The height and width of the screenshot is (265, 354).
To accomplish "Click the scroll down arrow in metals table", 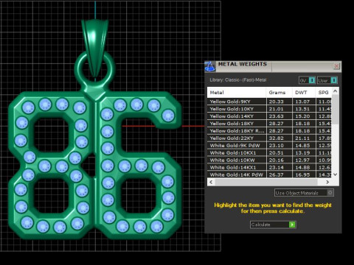I will pos(335,174).
